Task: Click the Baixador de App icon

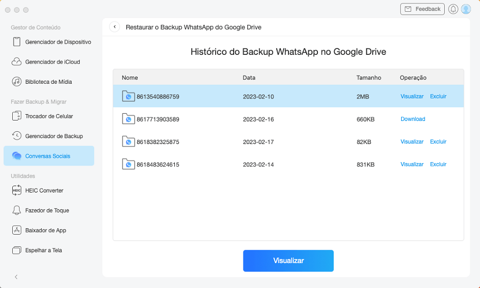Action: (x=17, y=230)
